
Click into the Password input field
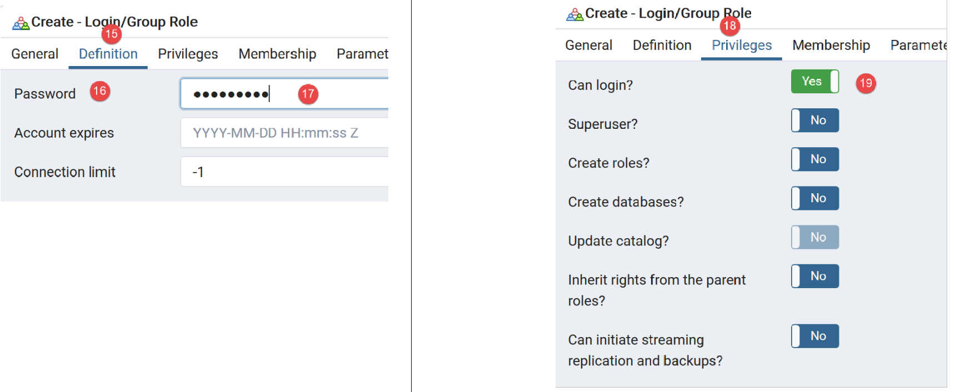pos(283,94)
